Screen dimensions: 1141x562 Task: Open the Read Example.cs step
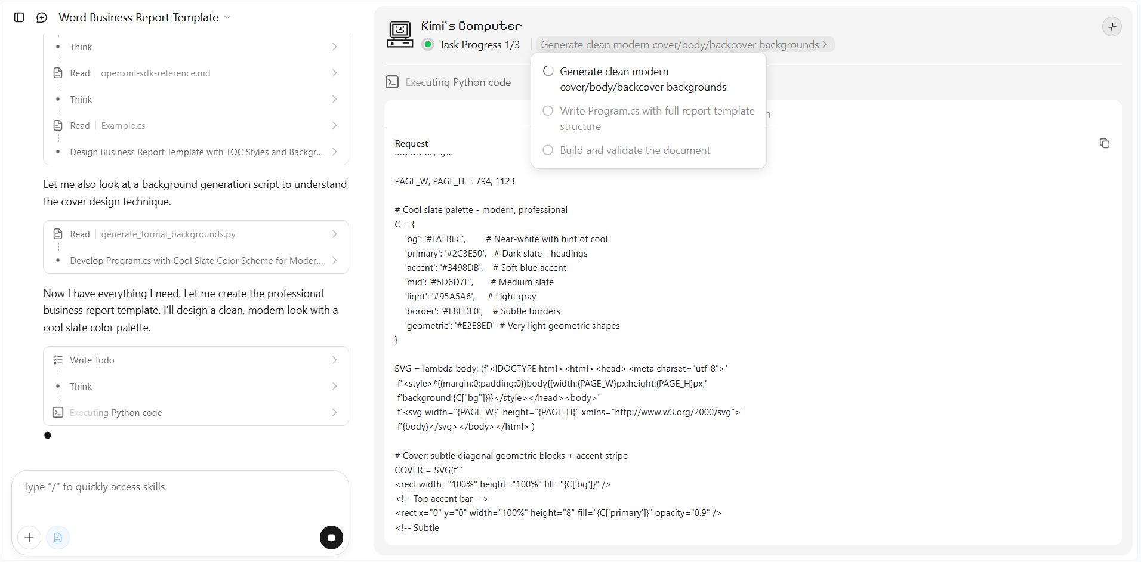(196, 125)
